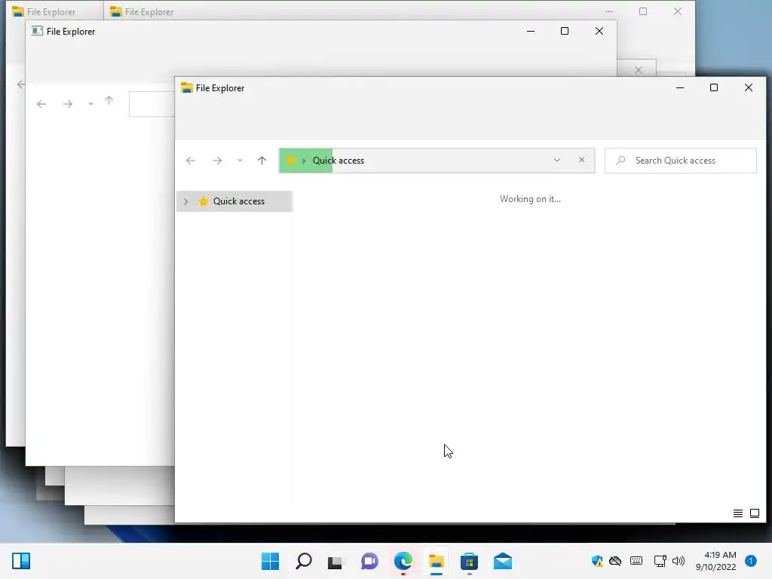Click the File Explorer folder icon in front title bar
This screenshot has width=772, height=579.
click(187, 87)
